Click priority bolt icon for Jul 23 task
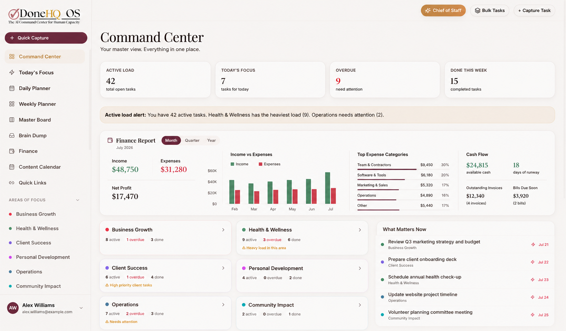566x331 pixels. click(533, 280)
